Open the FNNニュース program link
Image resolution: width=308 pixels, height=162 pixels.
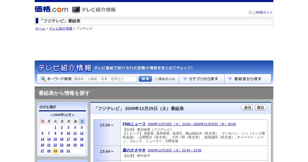(134, 124)
